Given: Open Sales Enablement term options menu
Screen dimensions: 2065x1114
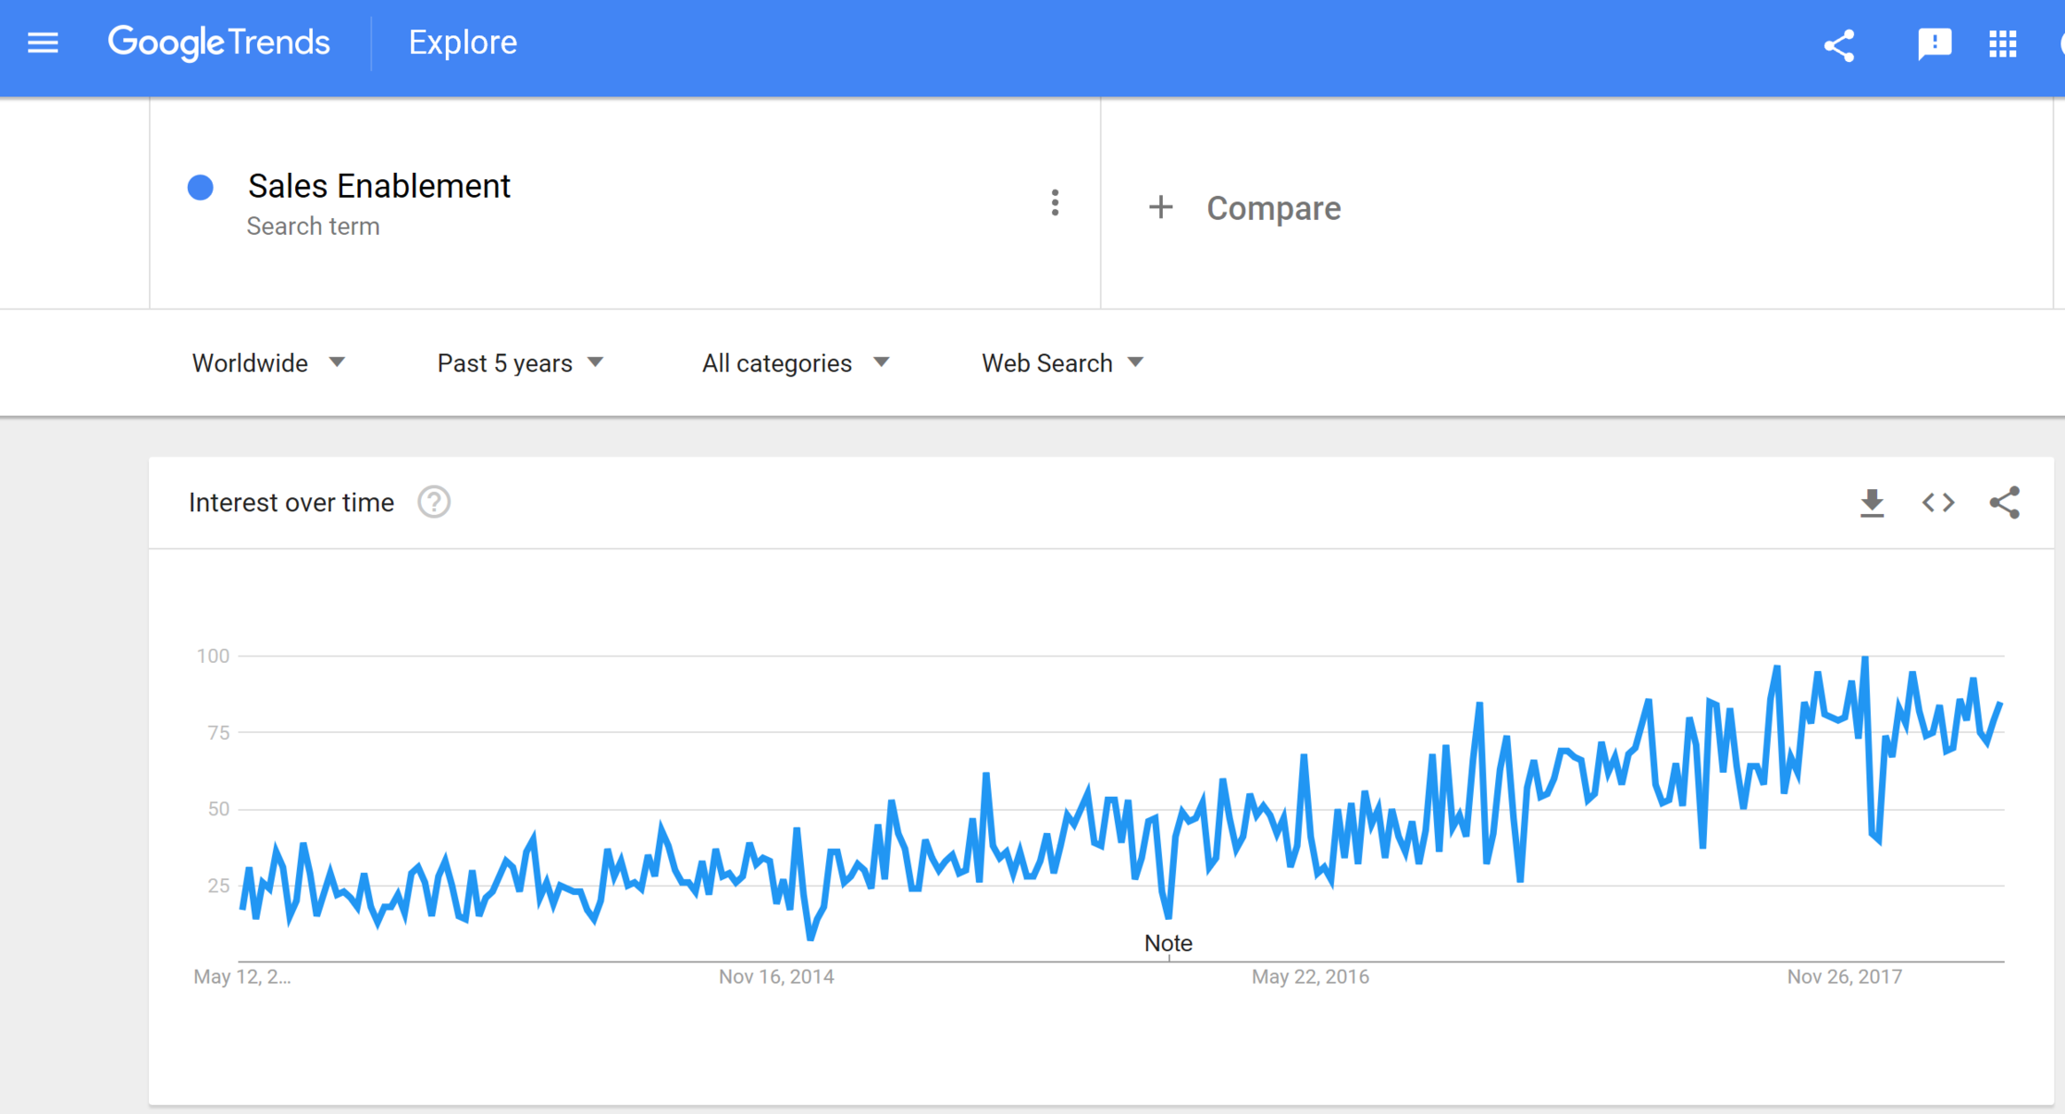Looking at the screenshot, I should [x=1055, y=203].
